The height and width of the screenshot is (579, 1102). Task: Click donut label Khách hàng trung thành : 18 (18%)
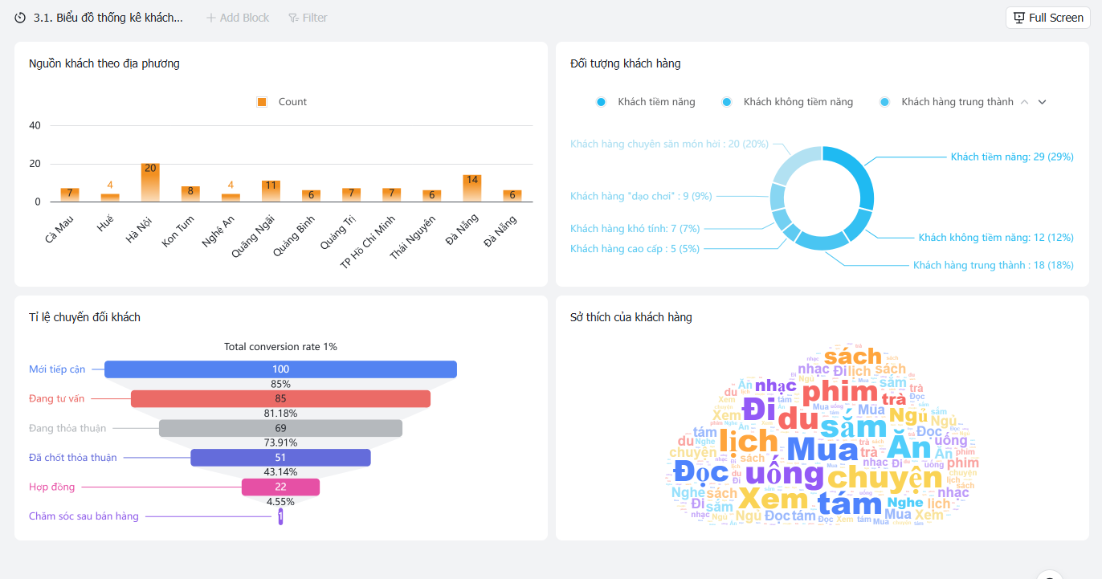click(994, 265)
